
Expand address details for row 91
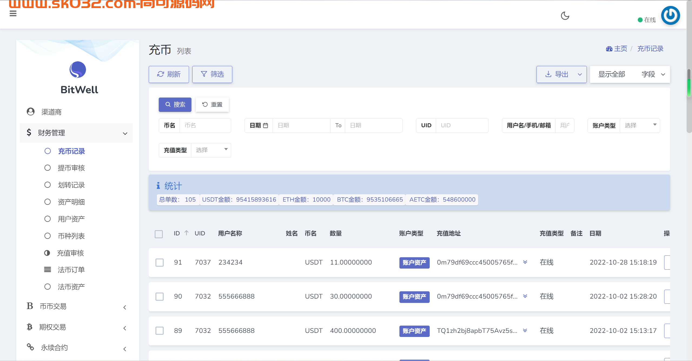(x=525, y=262)
